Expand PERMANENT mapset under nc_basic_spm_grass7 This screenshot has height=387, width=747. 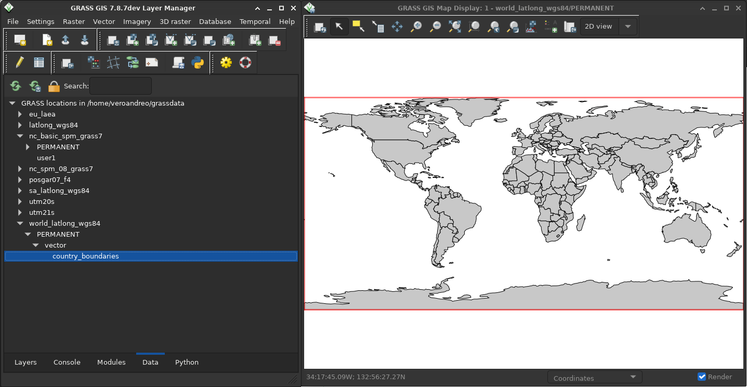tap(28, 147)
